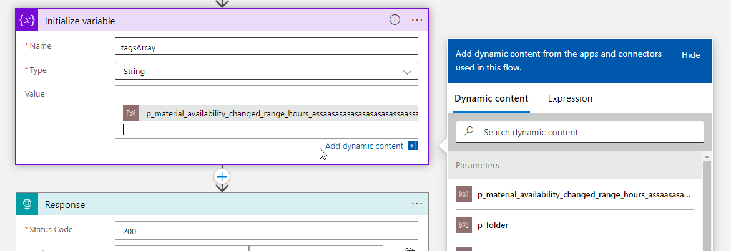Image resolution: width=731 pixels, height=251 pixels.
Task: Click inside the Value input box
Action: (266, 112)
